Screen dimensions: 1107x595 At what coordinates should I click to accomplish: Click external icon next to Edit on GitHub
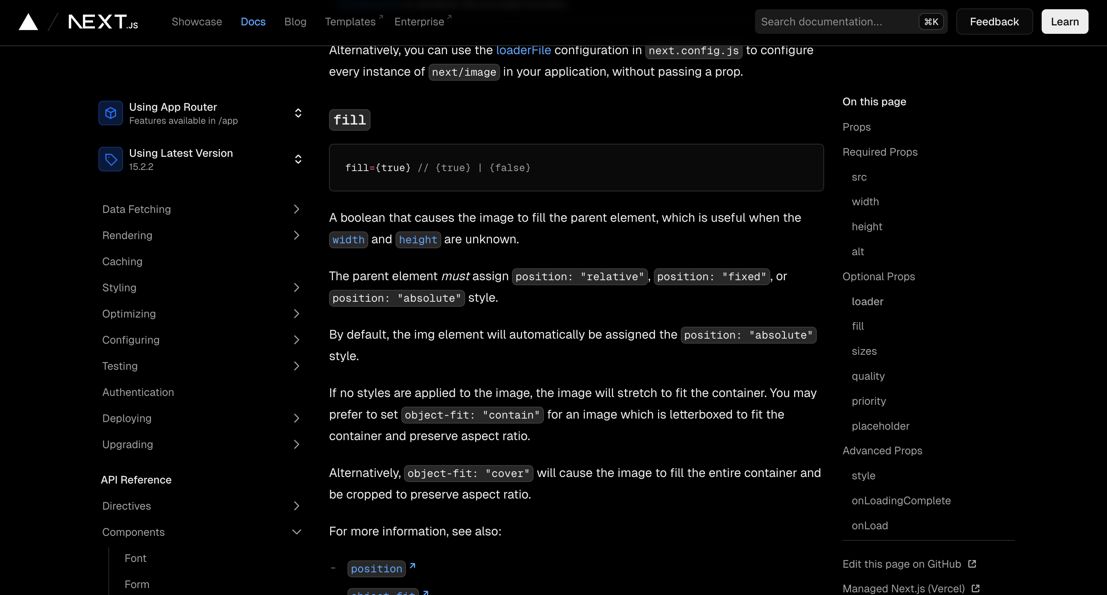(972, 563)
